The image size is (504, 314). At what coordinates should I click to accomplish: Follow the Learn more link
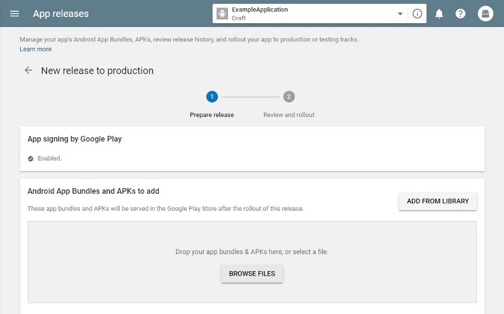click(36, 49)
